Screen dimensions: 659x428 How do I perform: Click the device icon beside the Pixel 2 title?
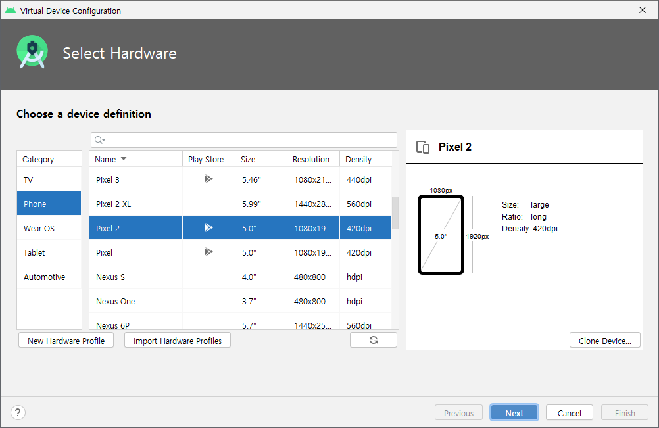423,147
